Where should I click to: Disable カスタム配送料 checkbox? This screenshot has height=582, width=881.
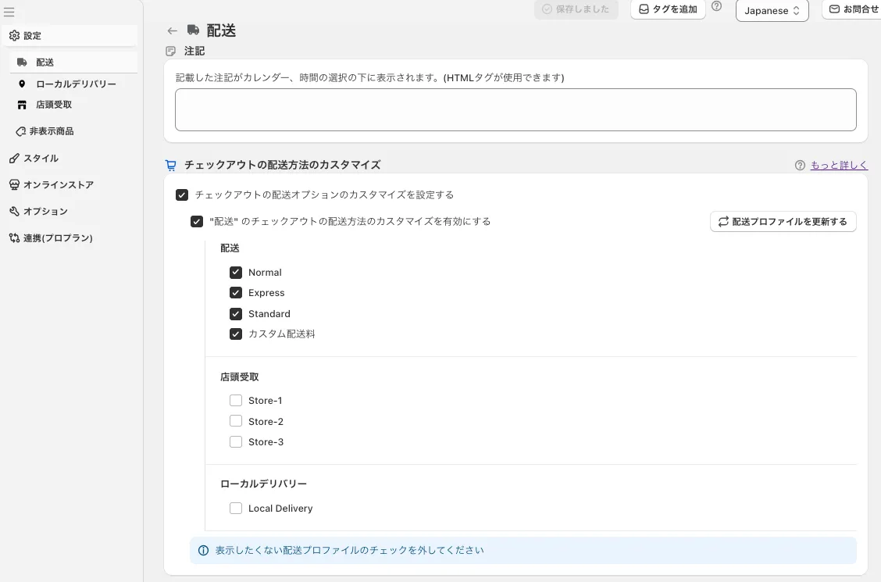[x=236, y=334]
